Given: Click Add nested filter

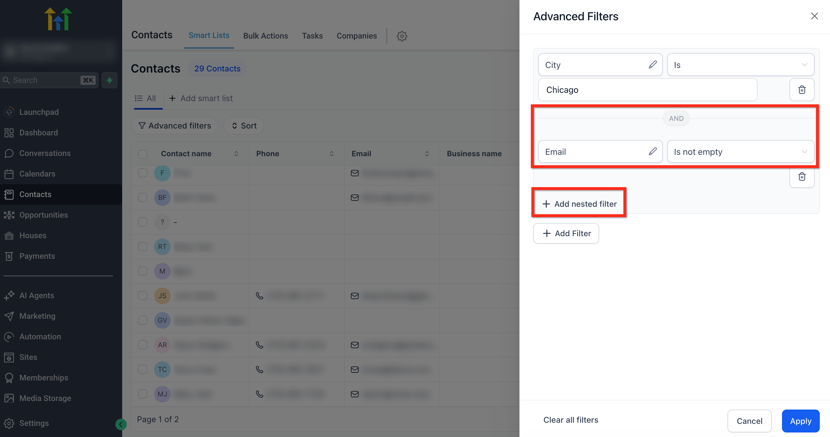Looking at the screenshot, I should [x=579, y=204].
